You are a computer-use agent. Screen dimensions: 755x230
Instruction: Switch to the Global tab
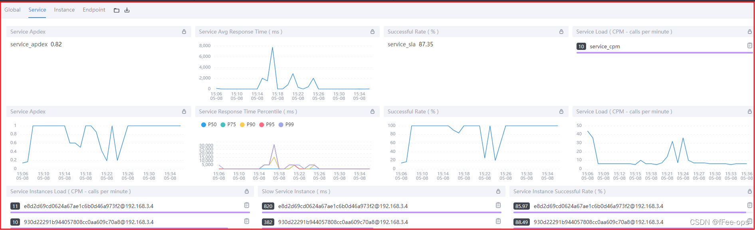click(x=12, y=10)
